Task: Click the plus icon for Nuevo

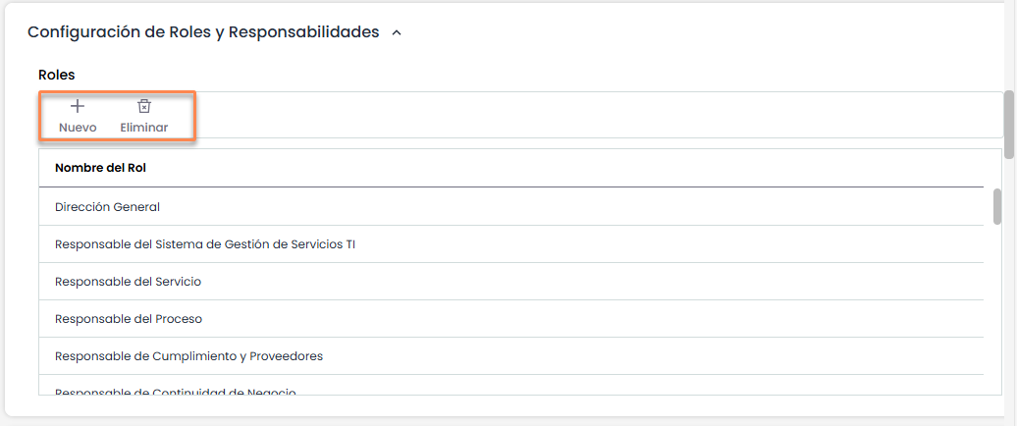Action: 78,106
